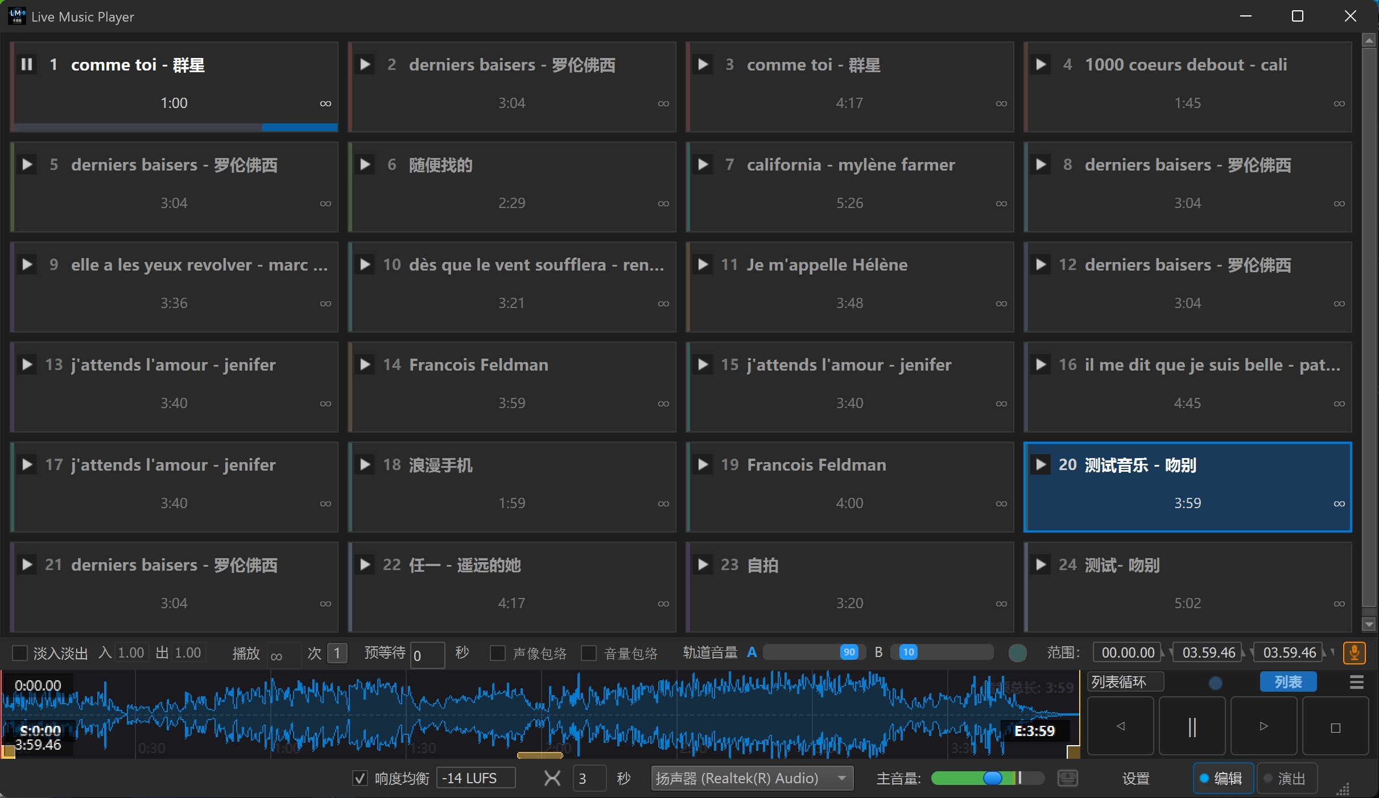
Task: Play track 5 derniers baisers
Action: coord(27,164)
